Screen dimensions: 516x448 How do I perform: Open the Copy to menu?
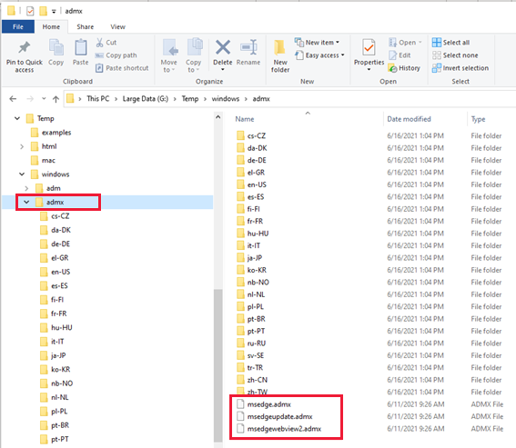[x=194, y=55]
